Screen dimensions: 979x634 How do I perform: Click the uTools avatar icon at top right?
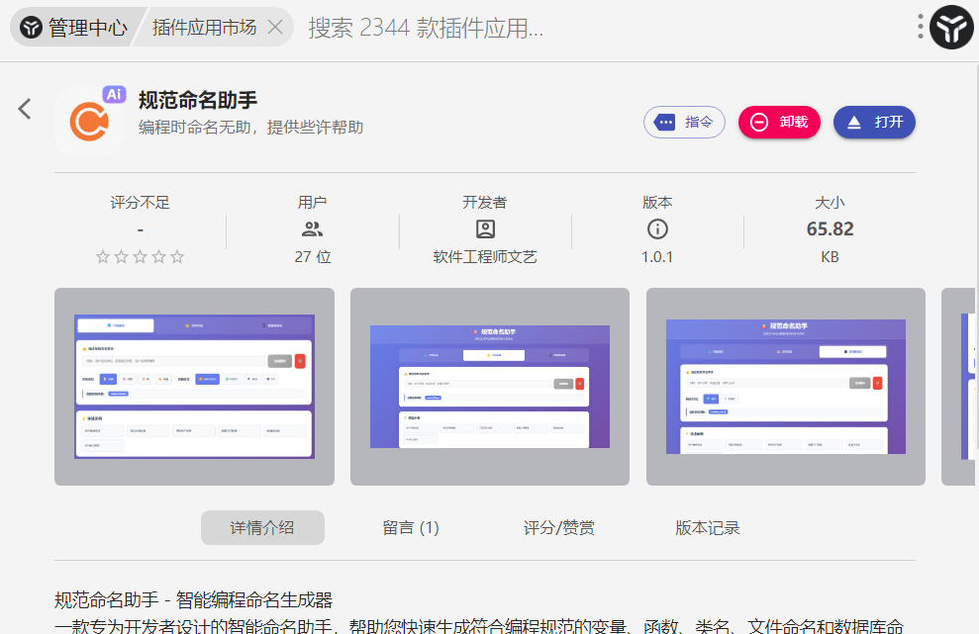[x=951, y=27]
